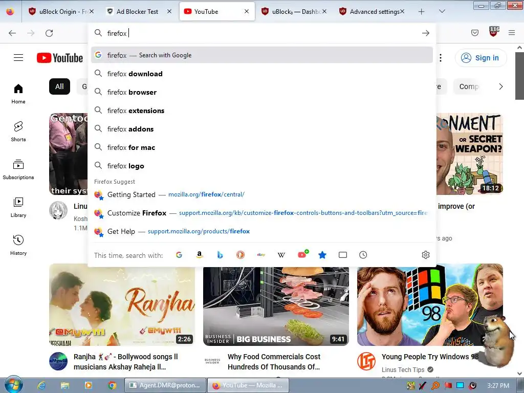
Task: Open Library in YouTube sidebar
Action: 18,207
